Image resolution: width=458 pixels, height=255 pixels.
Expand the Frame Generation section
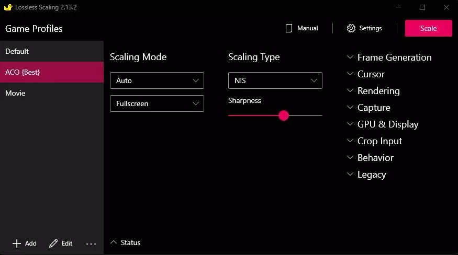[x=350, y=57]
